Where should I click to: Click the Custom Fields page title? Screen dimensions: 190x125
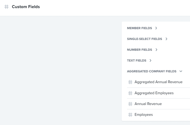pyautogui.click(x=26, y=7)
